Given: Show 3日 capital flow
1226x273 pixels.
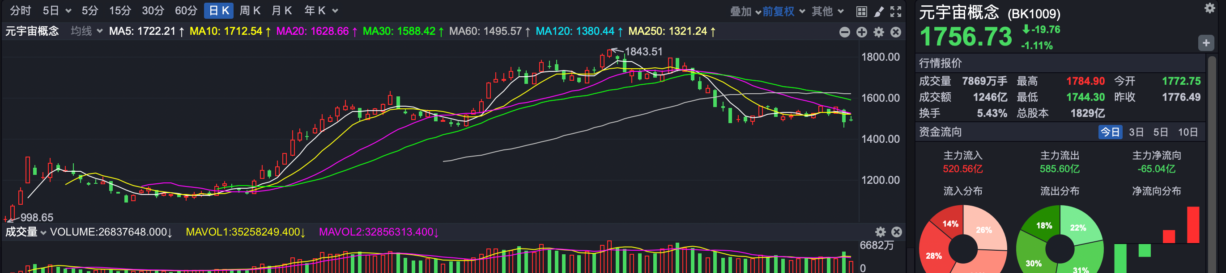Looking at the screenshot, I should point(1137,132).
